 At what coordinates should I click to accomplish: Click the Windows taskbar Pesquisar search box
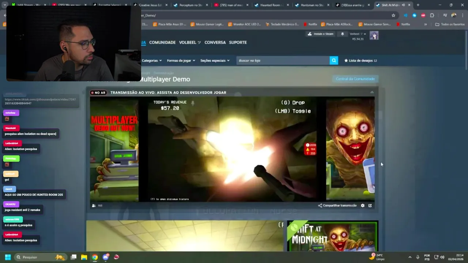click(x=40, y=257)
